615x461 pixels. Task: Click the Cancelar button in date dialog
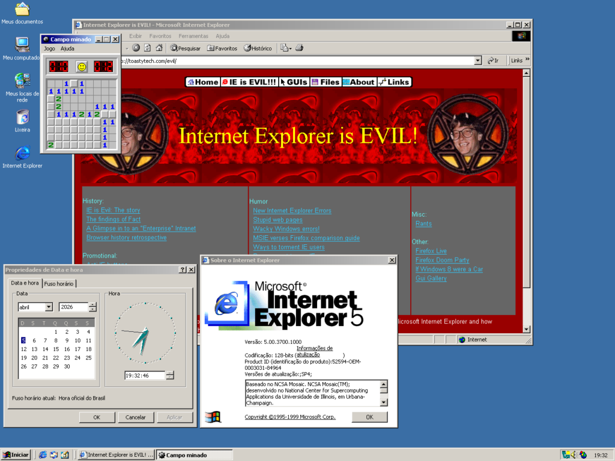pos(136,417)
